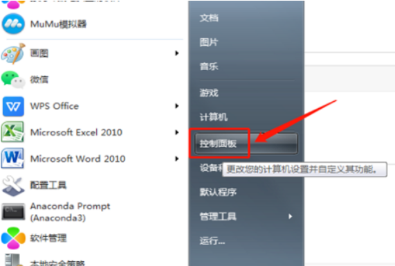Click the Anaconda Prompt (Anaconda3) label
This screenshot has width=395, height=266.
[71, 212]
